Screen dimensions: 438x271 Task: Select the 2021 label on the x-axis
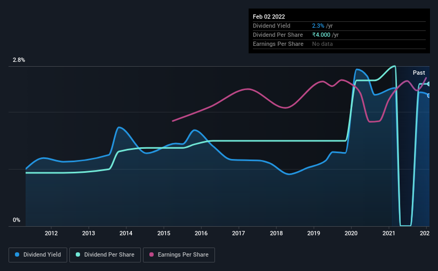388,233
